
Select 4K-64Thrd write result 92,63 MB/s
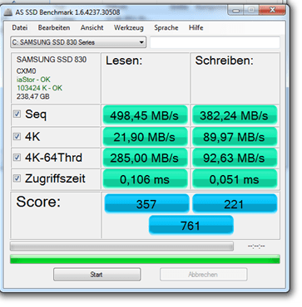(235, 158)
